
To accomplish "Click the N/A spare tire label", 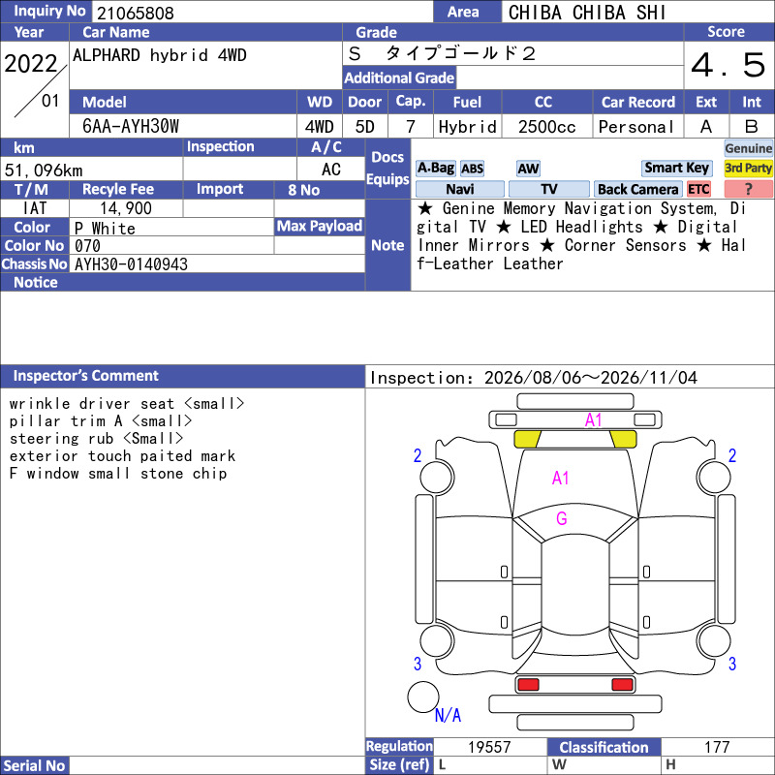I will (x=448, y=715).
